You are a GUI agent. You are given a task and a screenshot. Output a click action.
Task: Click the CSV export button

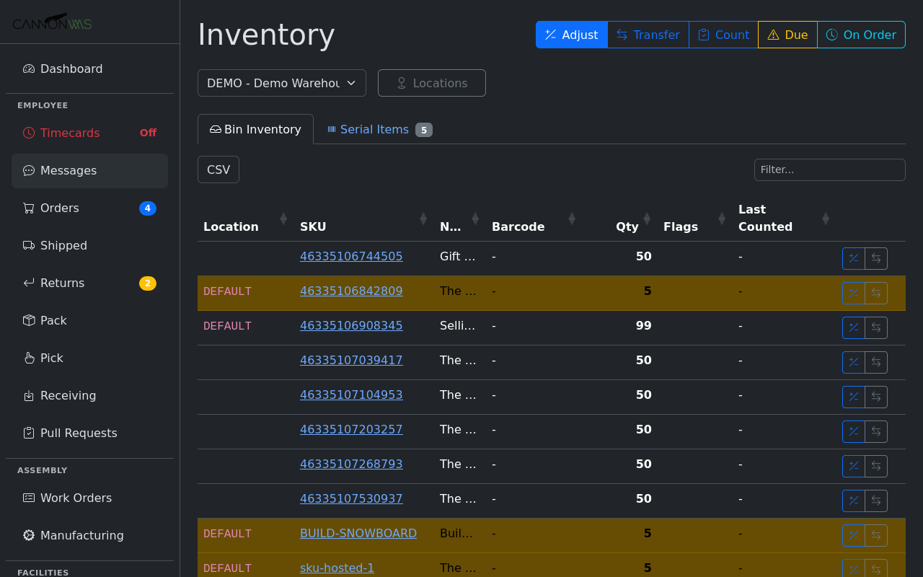218,169
